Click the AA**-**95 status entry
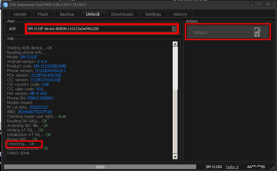 click(x=256, y=167)
